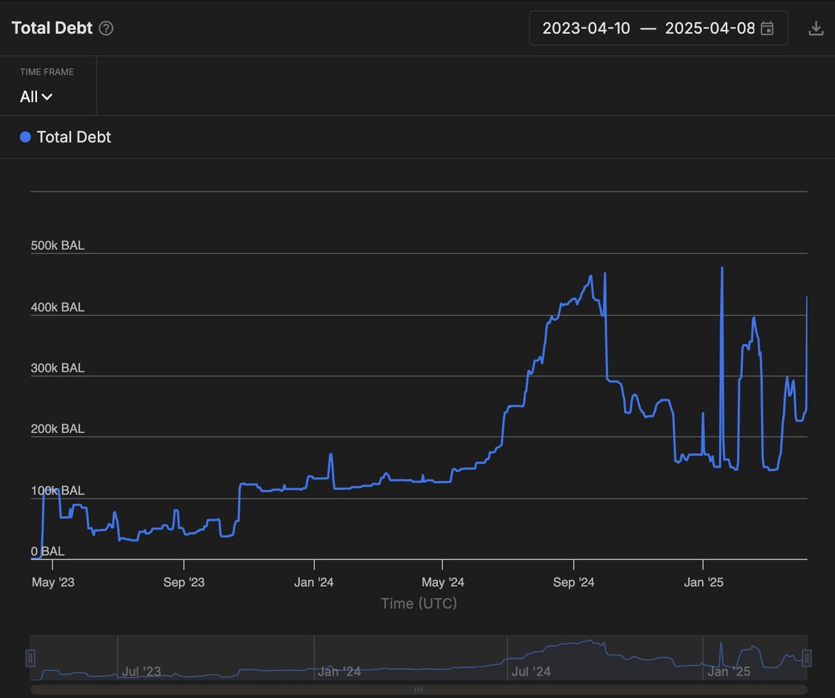Click the Sep '23 axis label
The image size is (835, 698).
pos(184,582)
